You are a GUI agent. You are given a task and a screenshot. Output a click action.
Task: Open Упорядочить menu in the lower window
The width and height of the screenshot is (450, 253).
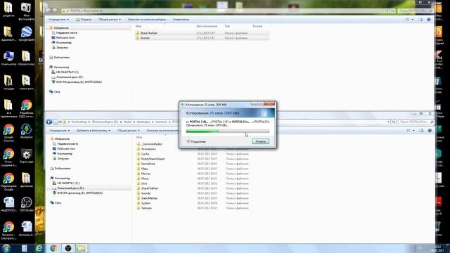point(59,131)
